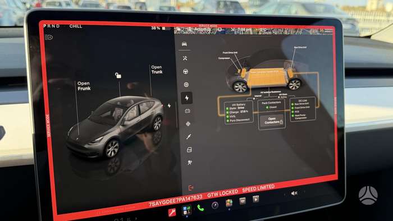Open the car door closures icon menu
This screenshot has width=393, height=221.
click(x=189, y=150)
